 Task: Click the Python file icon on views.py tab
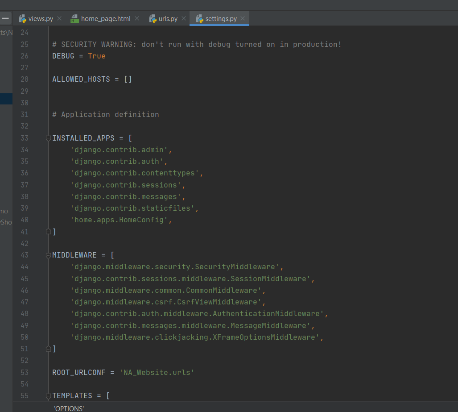(22, 19)
